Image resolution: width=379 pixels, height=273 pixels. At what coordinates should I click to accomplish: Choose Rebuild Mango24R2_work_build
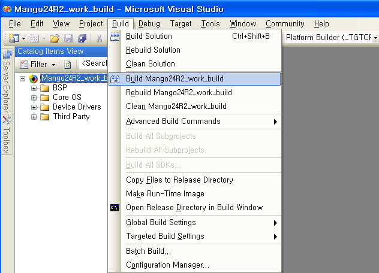pyautogui.click(x=194, y=93)
